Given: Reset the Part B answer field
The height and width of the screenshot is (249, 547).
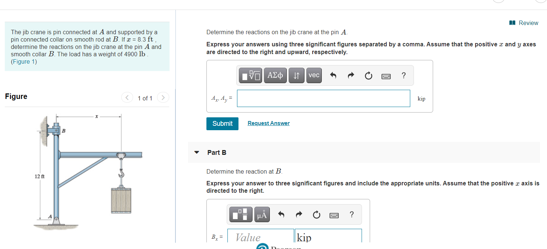Looking at the screenshot, I should (x=316, y=215).
